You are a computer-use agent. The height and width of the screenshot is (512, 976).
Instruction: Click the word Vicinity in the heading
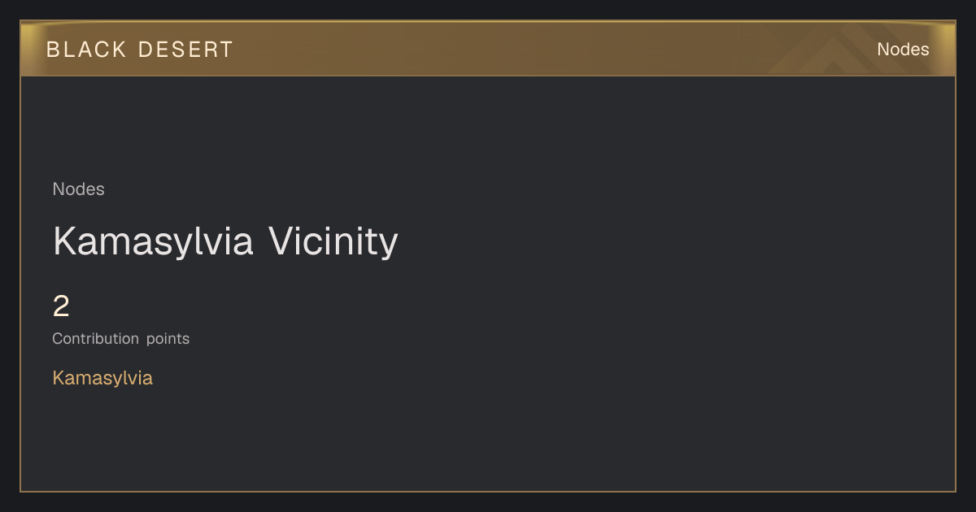[x=333, y=241]
